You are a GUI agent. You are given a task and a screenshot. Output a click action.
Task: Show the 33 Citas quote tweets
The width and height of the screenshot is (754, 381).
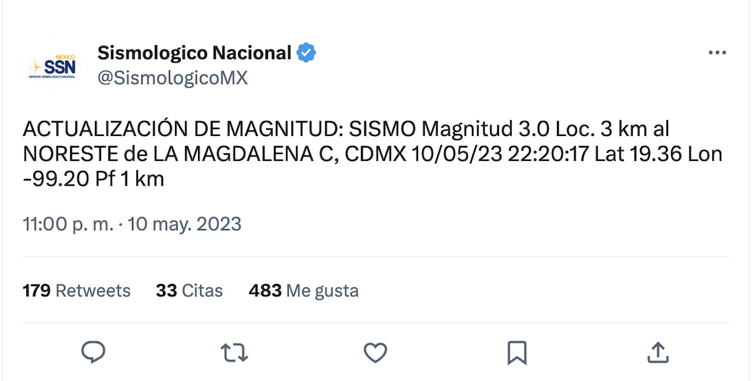[189, 291]
